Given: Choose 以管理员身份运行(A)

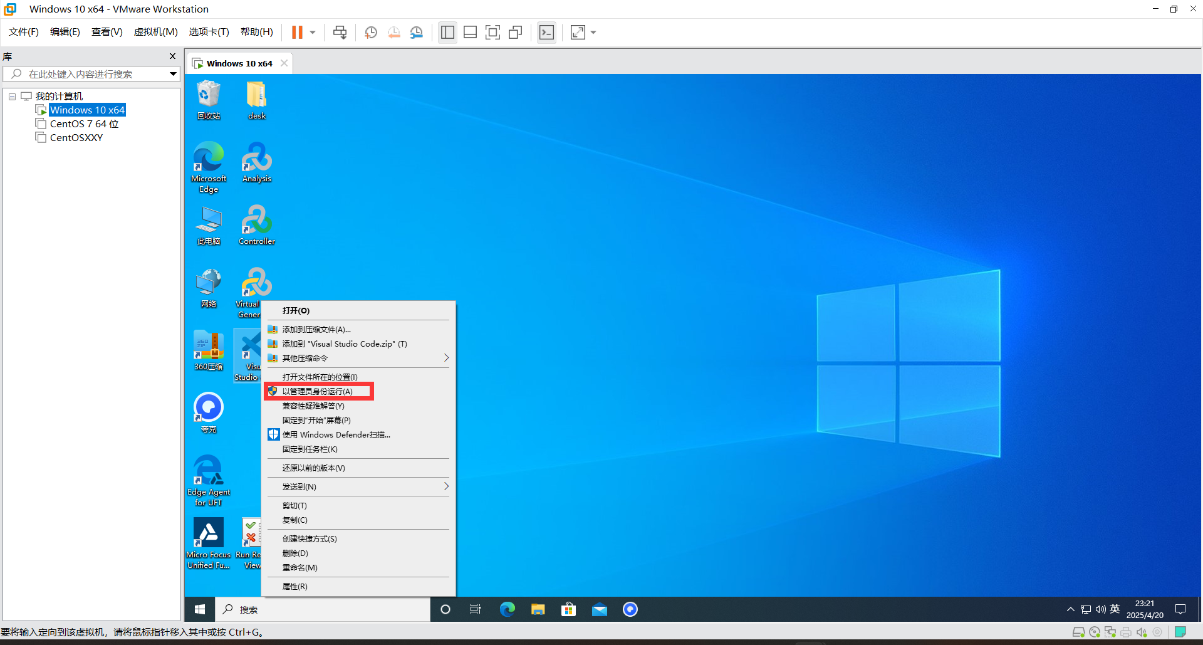Looking at the screenshot, I should point(358,392).
